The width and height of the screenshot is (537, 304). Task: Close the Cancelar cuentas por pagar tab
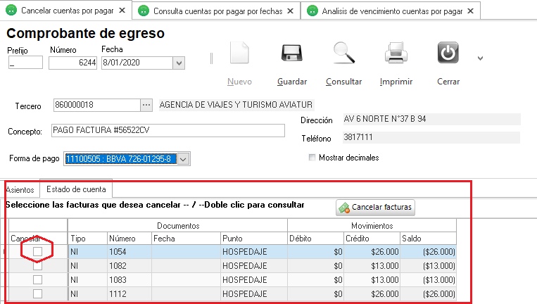(122, 11)
